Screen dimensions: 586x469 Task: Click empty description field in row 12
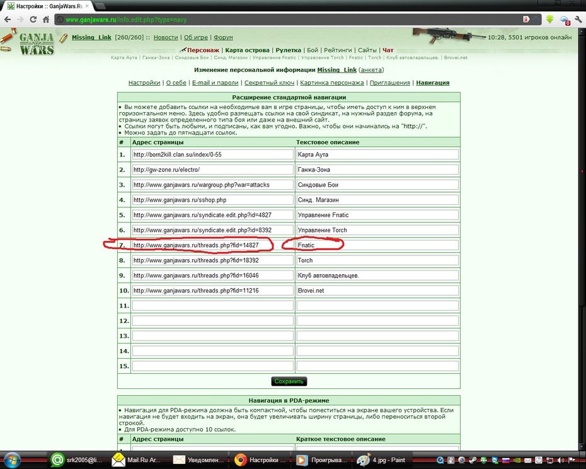[x=377, y=321]
